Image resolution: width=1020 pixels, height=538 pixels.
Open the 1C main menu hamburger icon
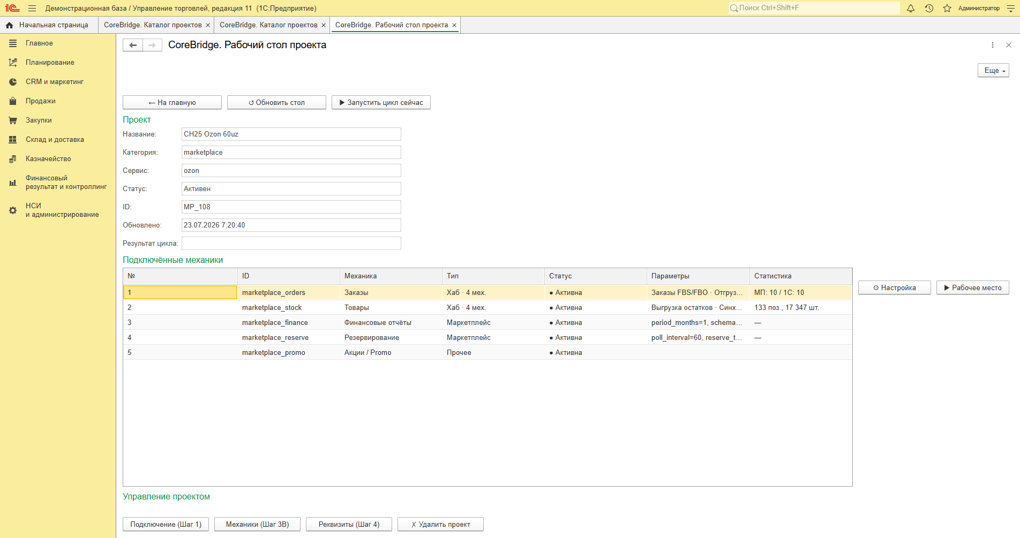pyautogui.click(x=32, y=8)
